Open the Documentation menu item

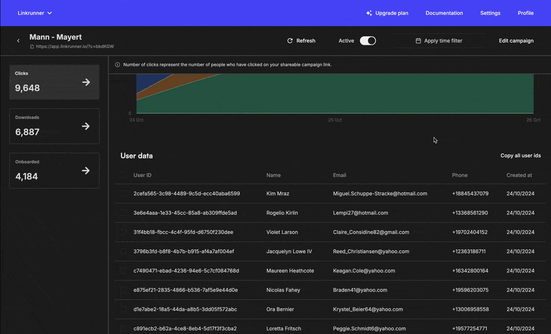(444, 13)
